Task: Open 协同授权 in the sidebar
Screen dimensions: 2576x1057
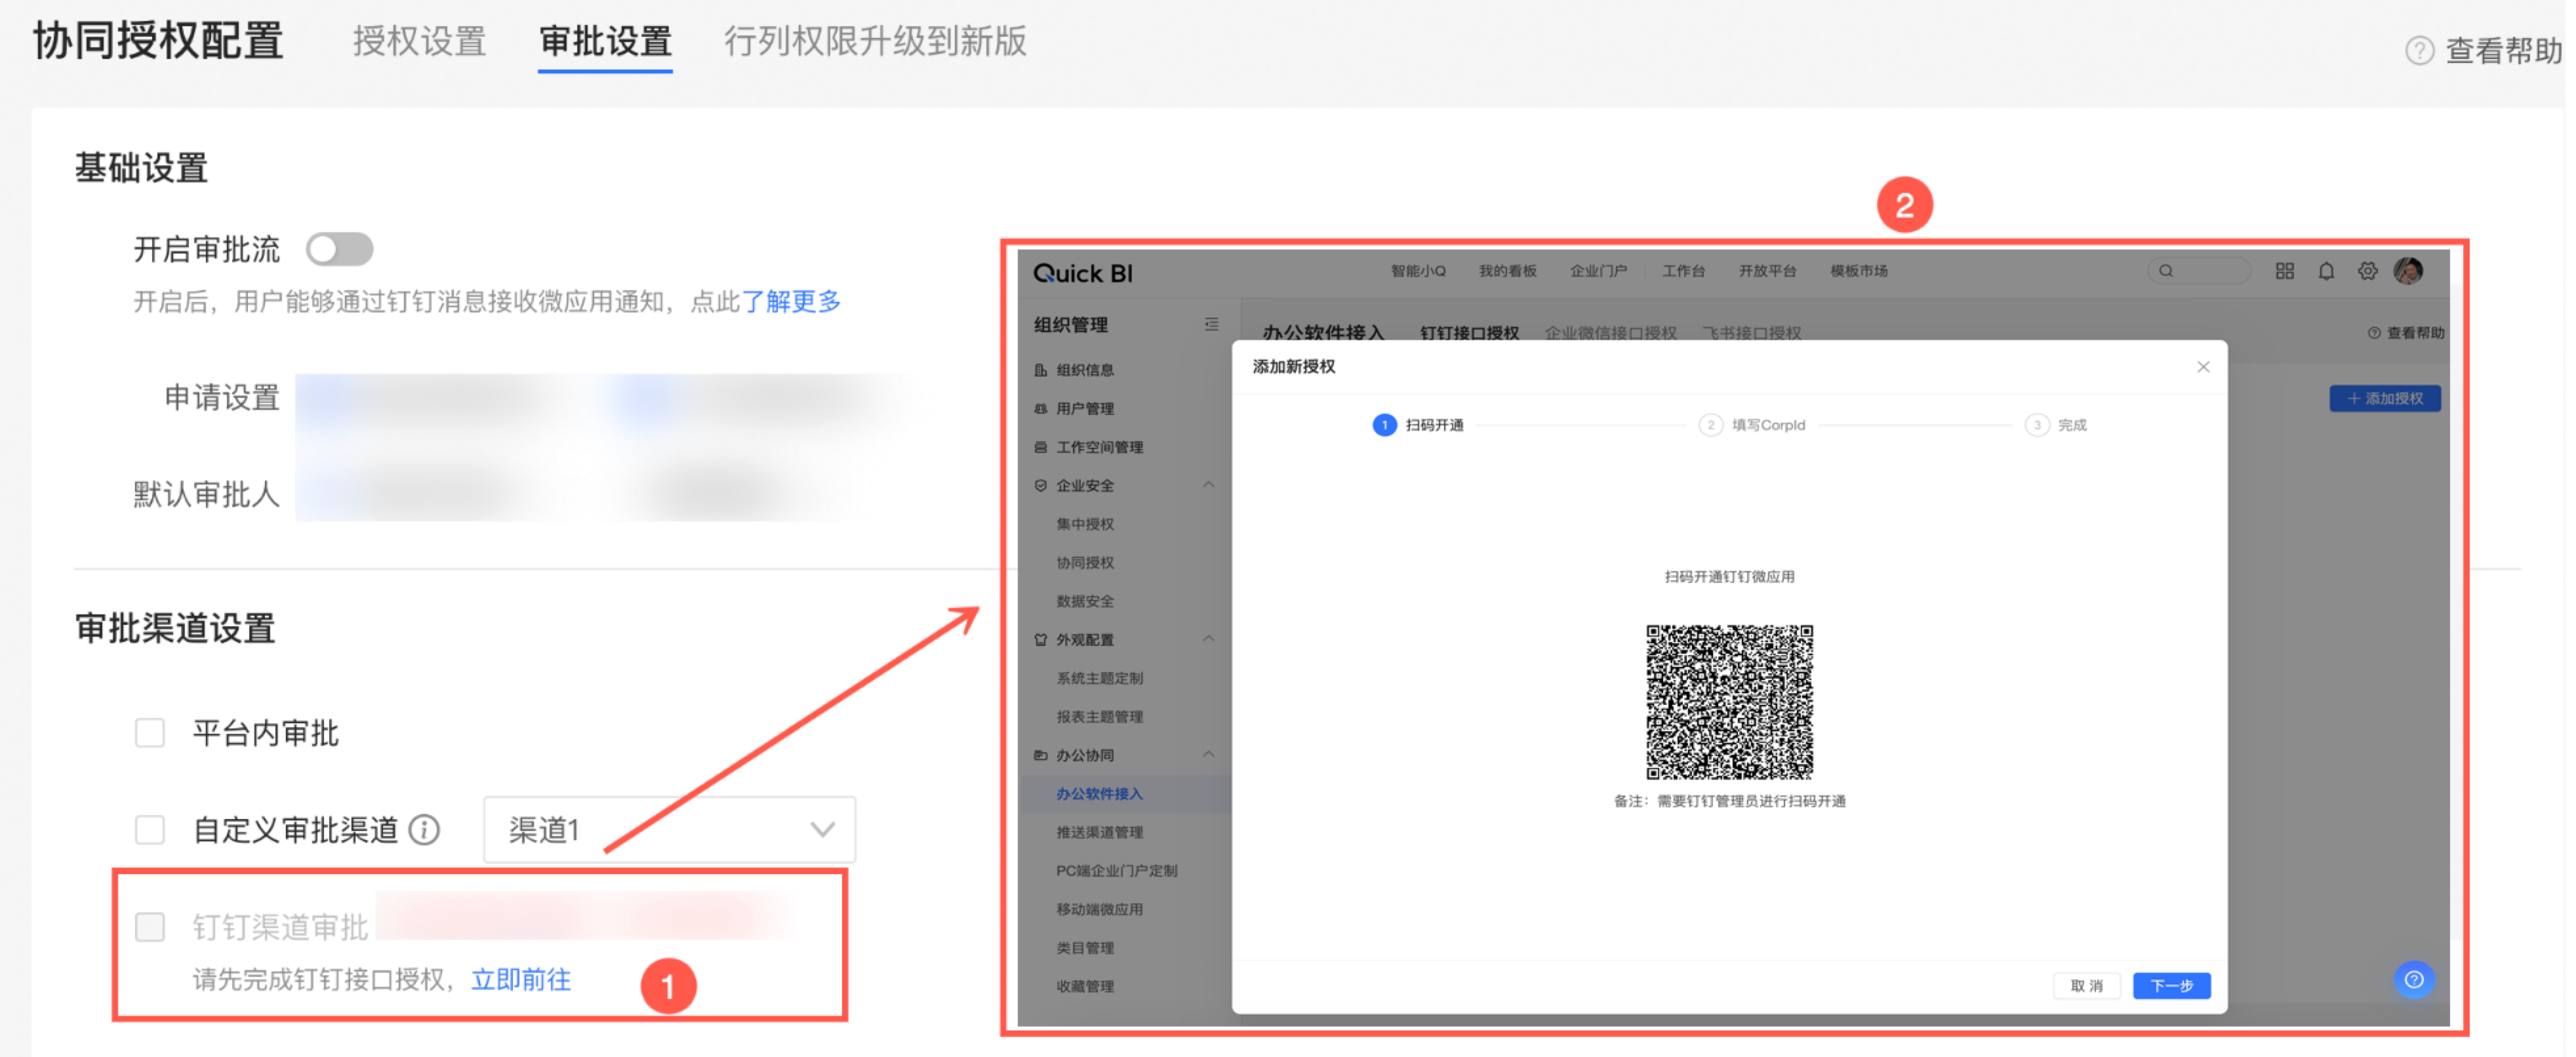Action: click(x=1085, y=563)
